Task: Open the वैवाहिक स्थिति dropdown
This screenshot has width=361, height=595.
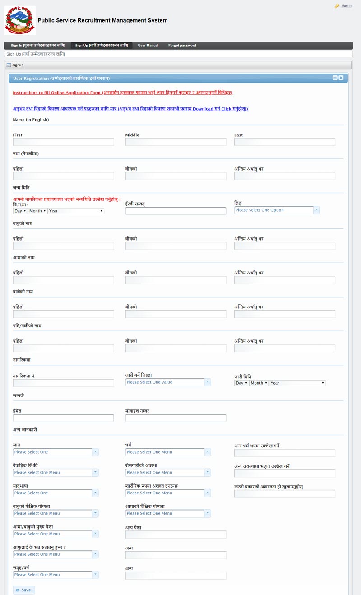Action: [56, 472]
